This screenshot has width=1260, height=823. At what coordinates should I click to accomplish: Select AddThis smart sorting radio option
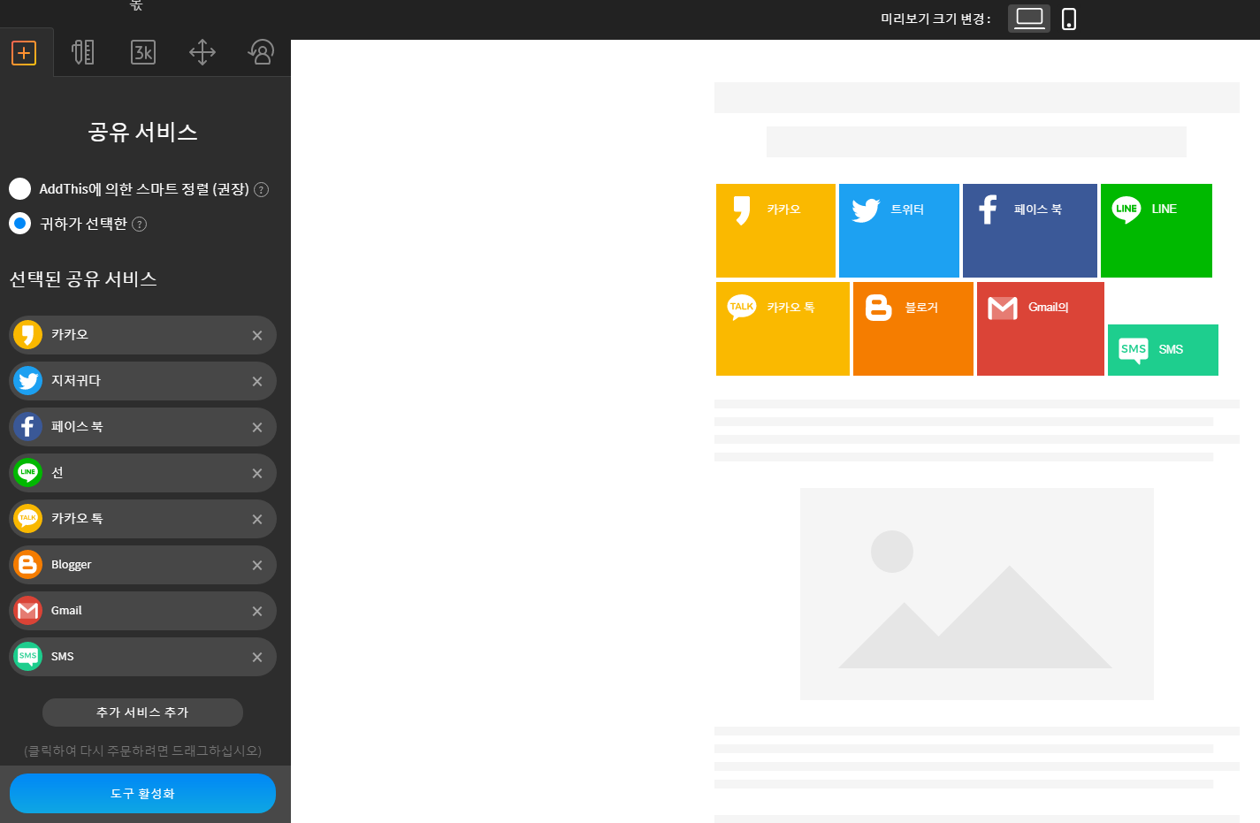(x=19, y=188)
